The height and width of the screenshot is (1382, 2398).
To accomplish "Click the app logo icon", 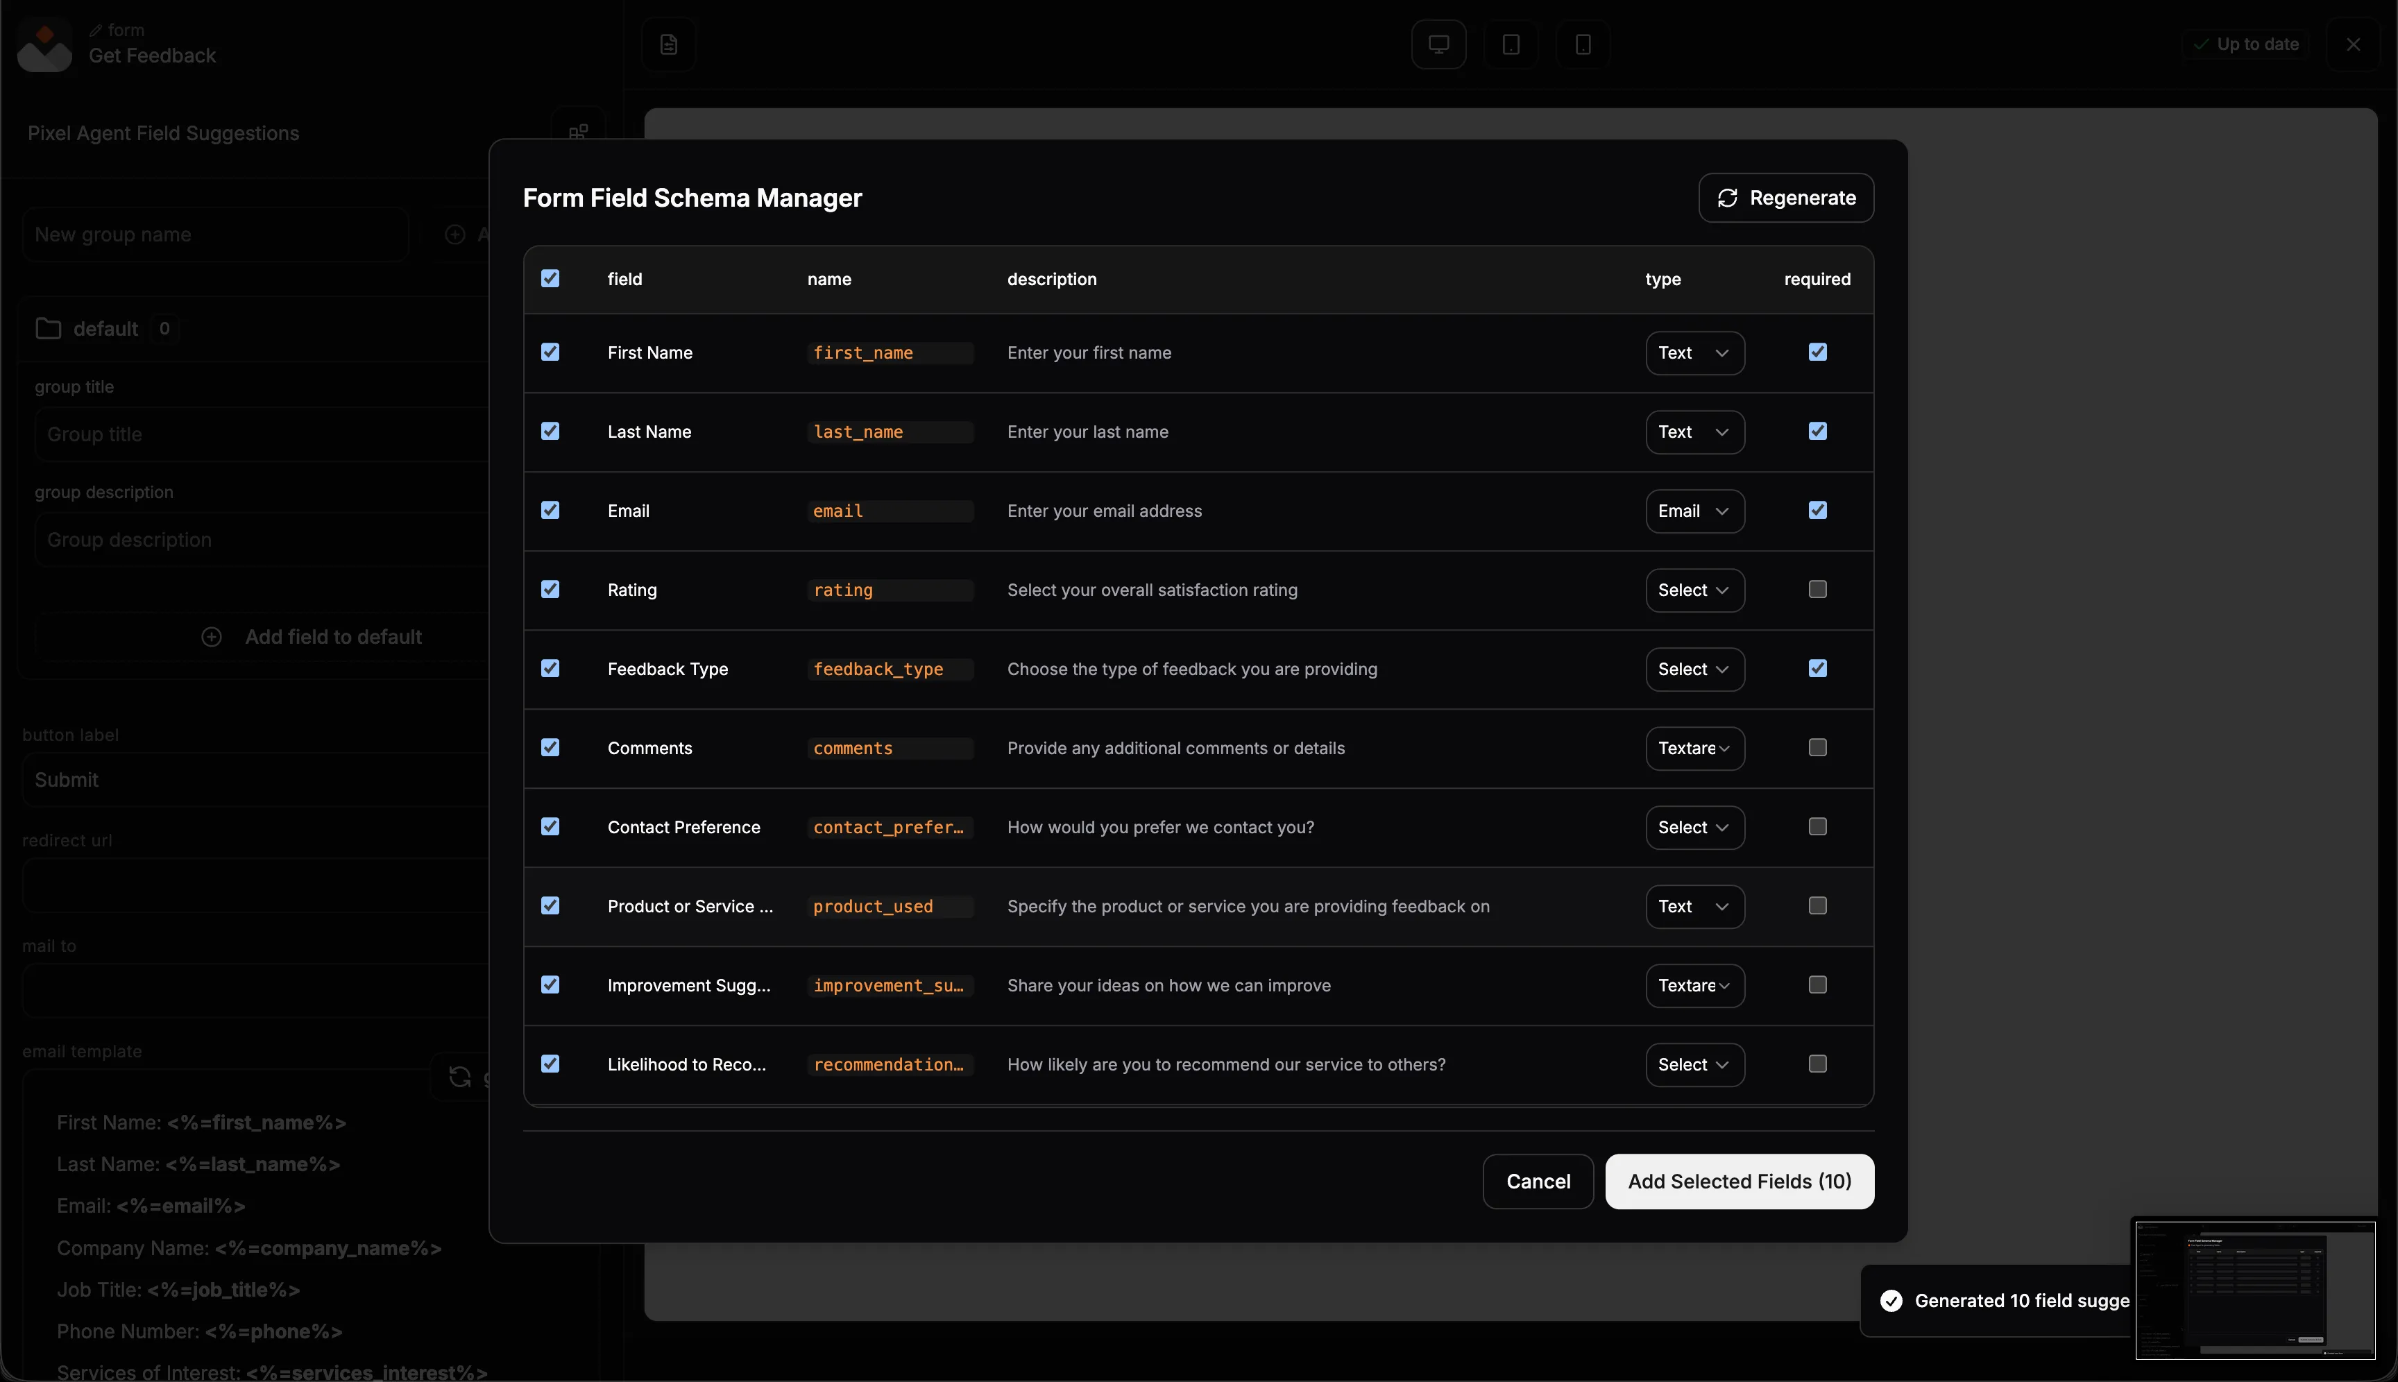I will tap(44, 44).
